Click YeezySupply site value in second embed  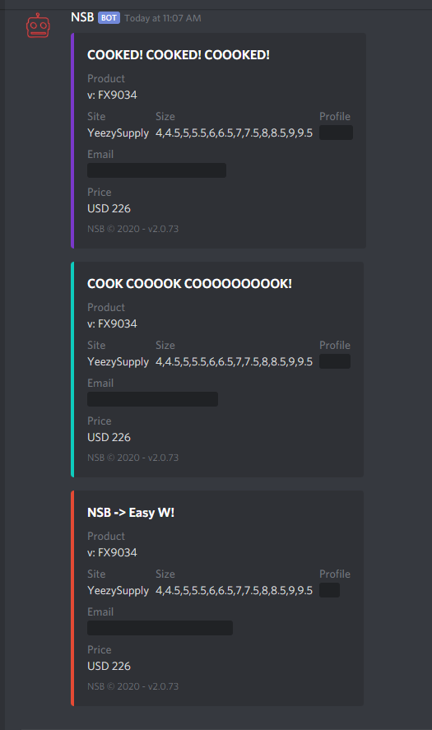(x=118, y=362)
